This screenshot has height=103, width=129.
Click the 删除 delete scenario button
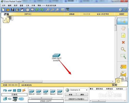coord(82,95)
